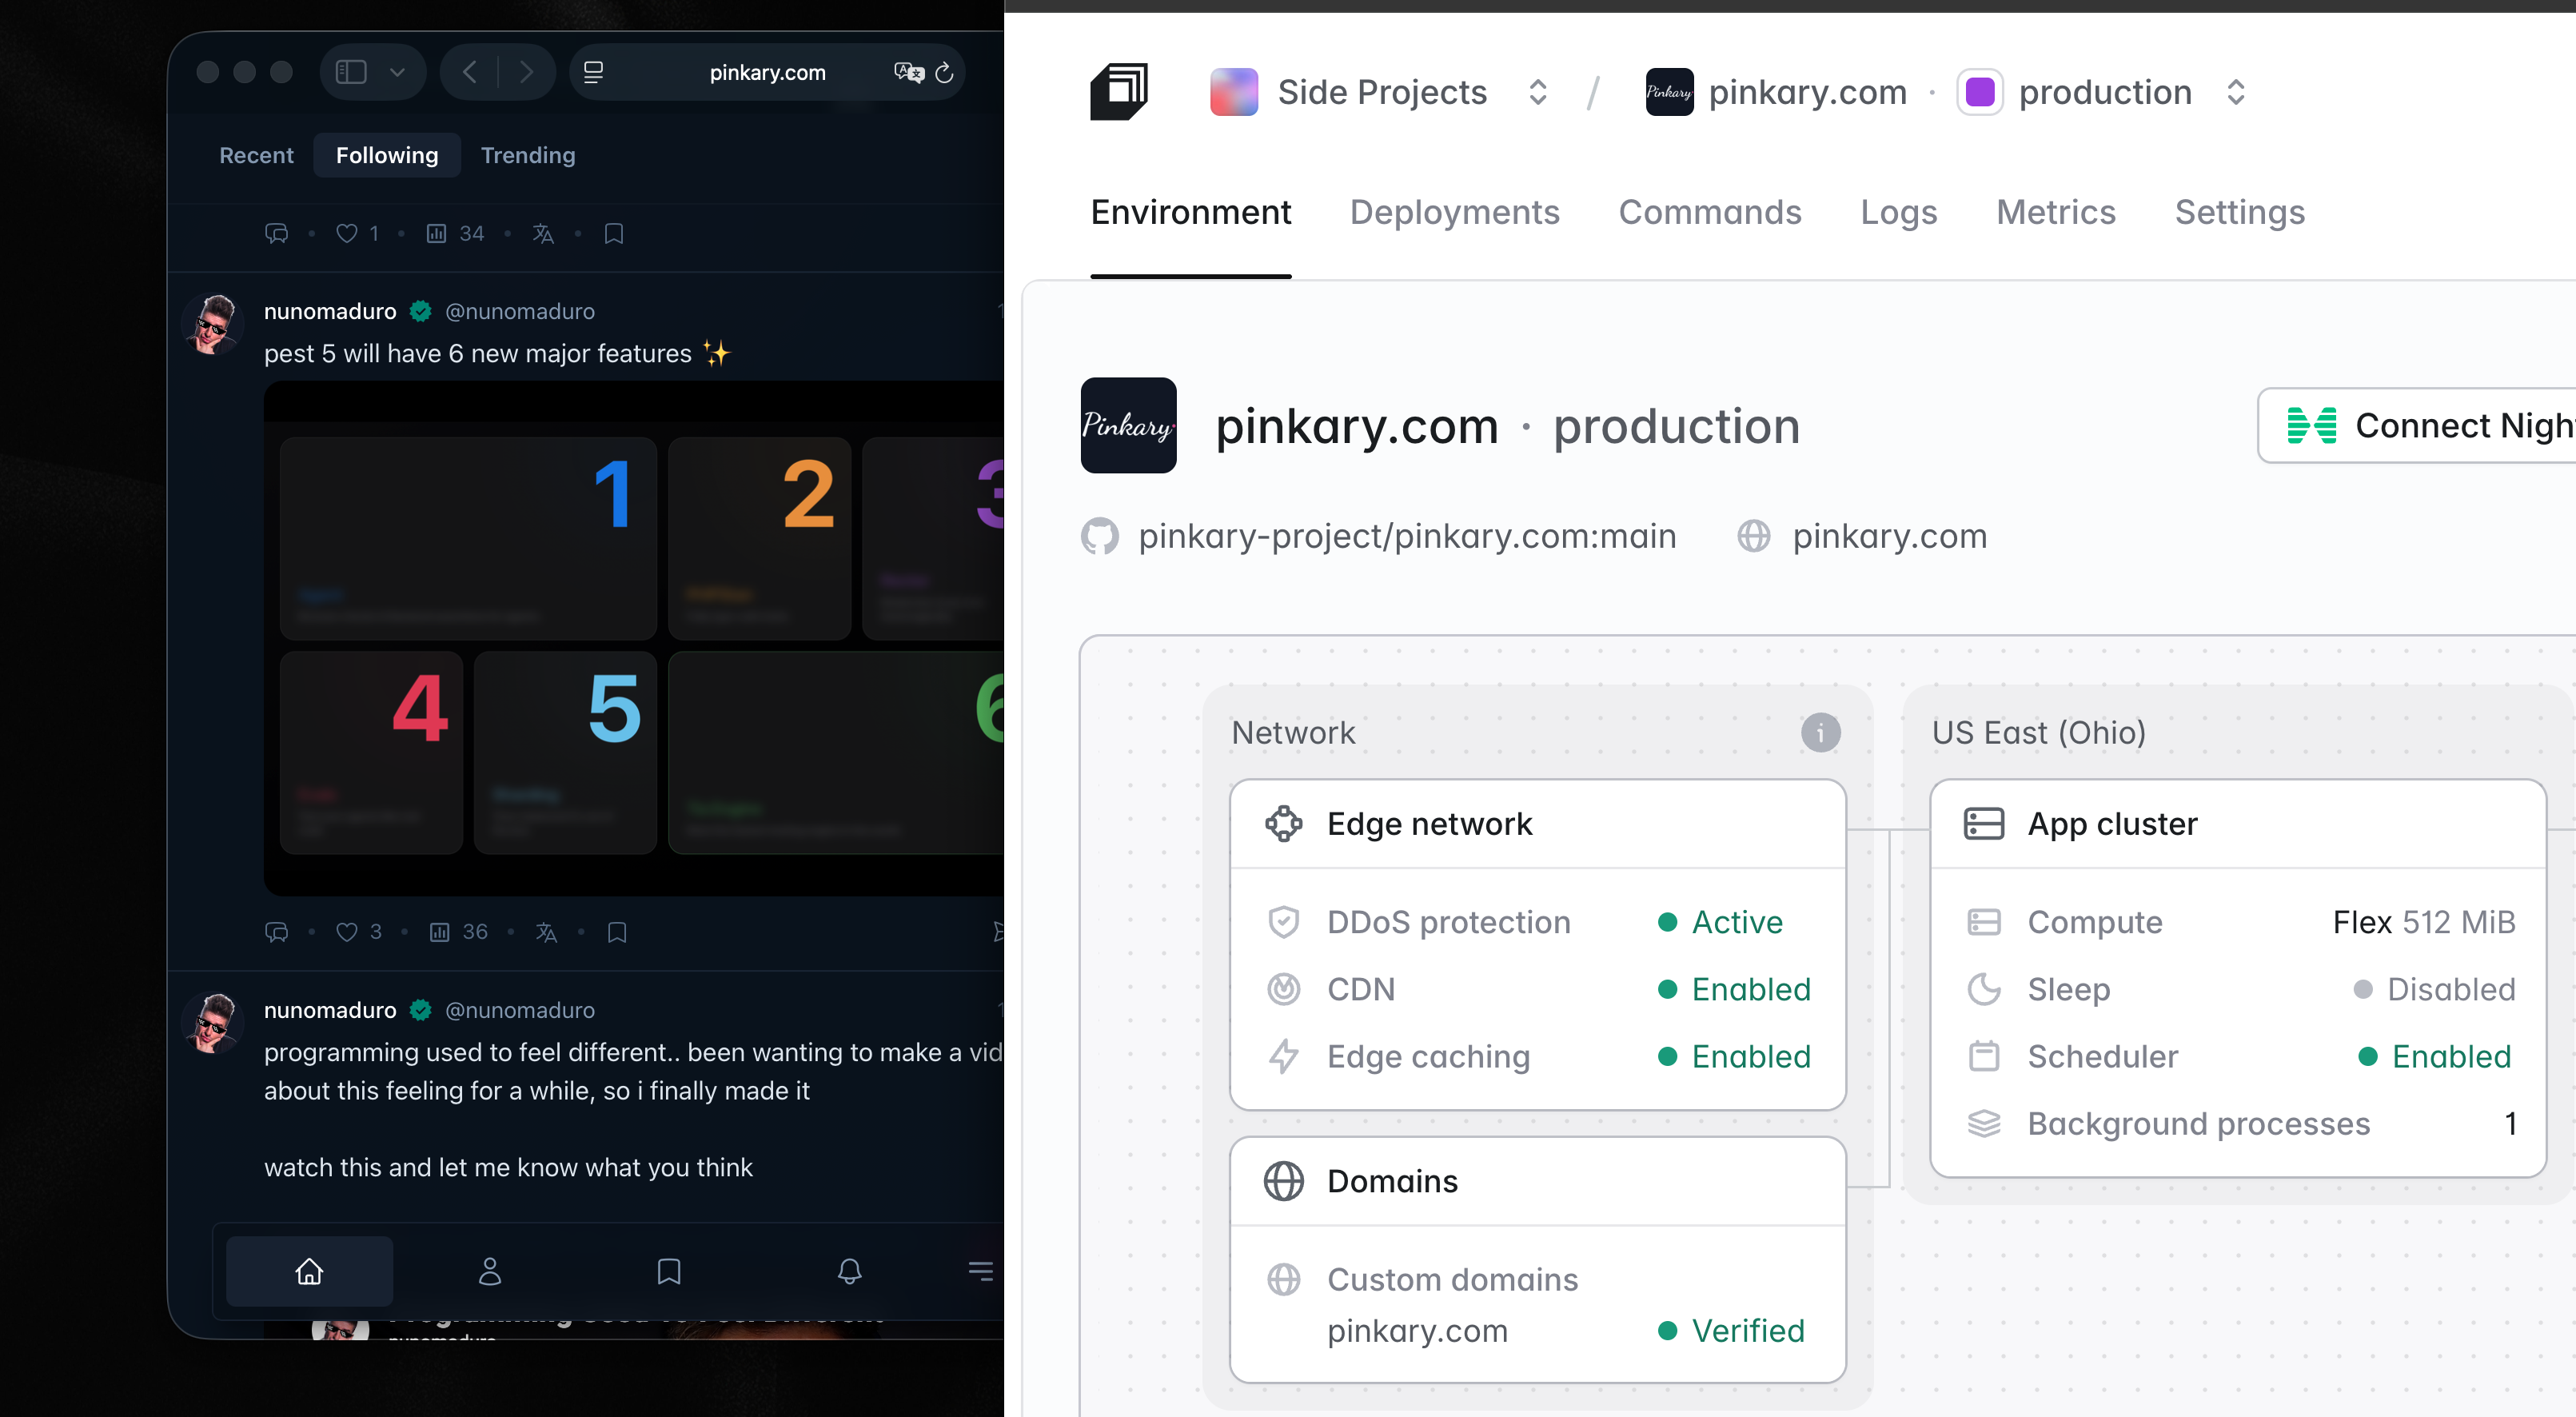The image size is (2576, 1417).
Task: Open the Domains card header
Action: point(1537,1181)
